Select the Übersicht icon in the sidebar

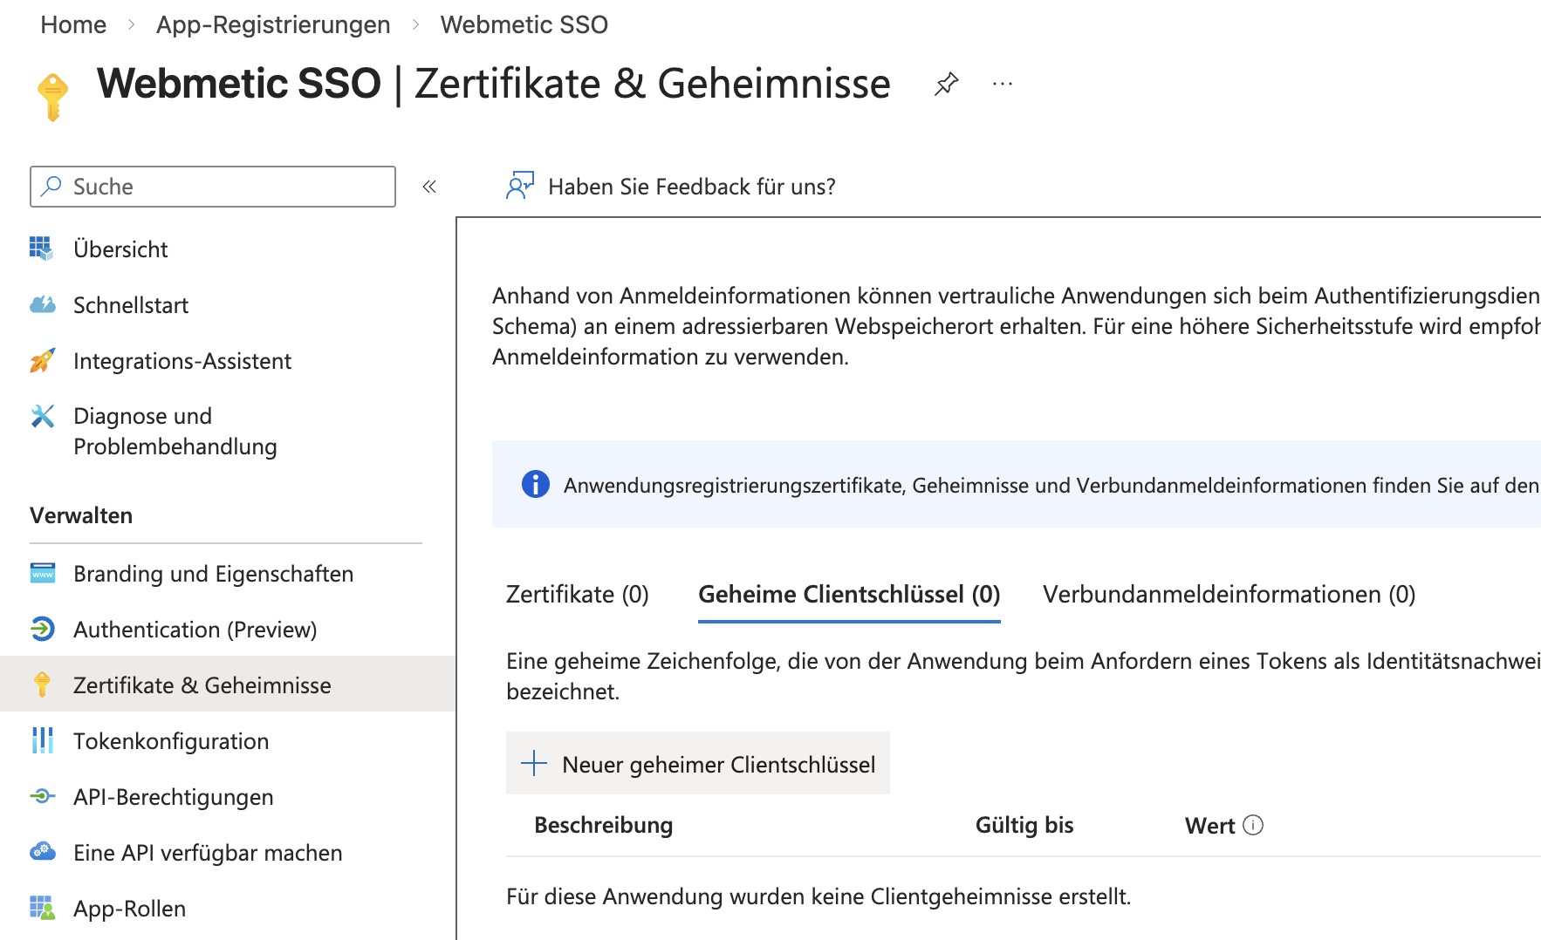tap(41, 249)
